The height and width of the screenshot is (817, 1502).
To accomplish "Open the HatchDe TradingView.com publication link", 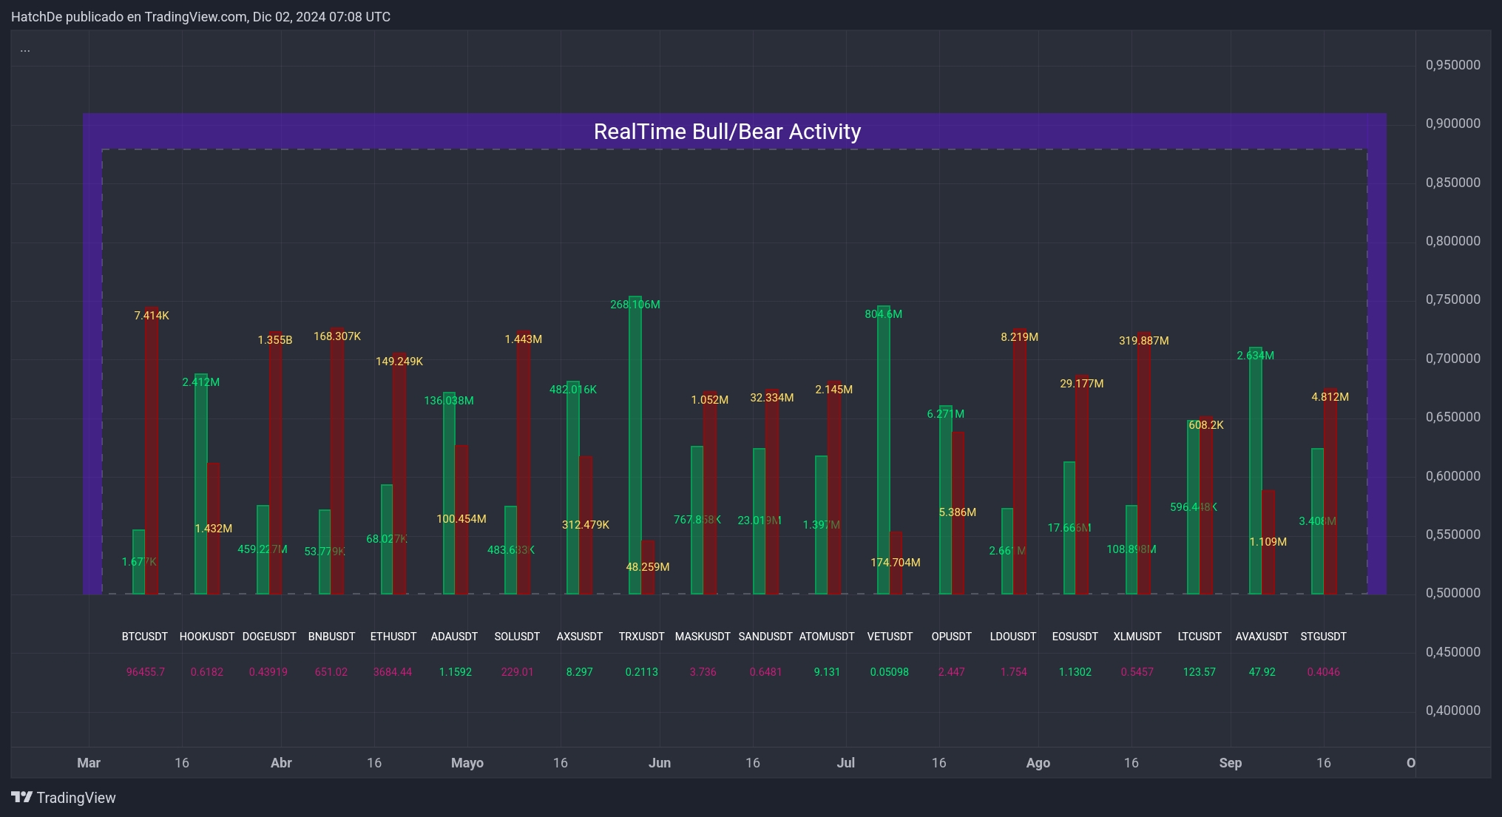I will pos(200,16).
